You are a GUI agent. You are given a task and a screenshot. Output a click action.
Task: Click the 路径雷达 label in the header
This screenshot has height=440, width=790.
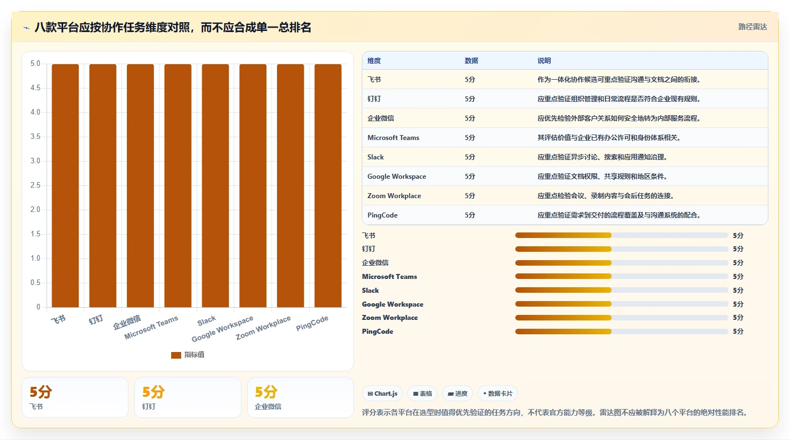tap(753, 27)
